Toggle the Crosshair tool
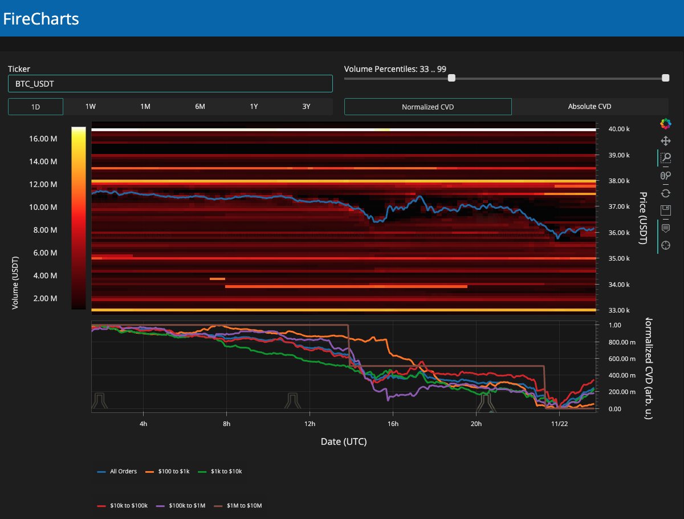Screen dimensions: 684x519 pyautogui.click(x=665, y=245)
